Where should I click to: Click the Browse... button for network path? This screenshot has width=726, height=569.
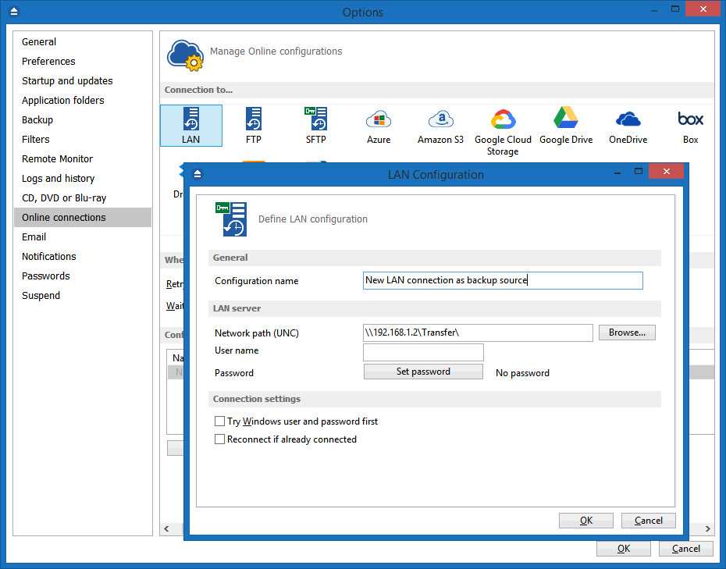click(627, 333)
